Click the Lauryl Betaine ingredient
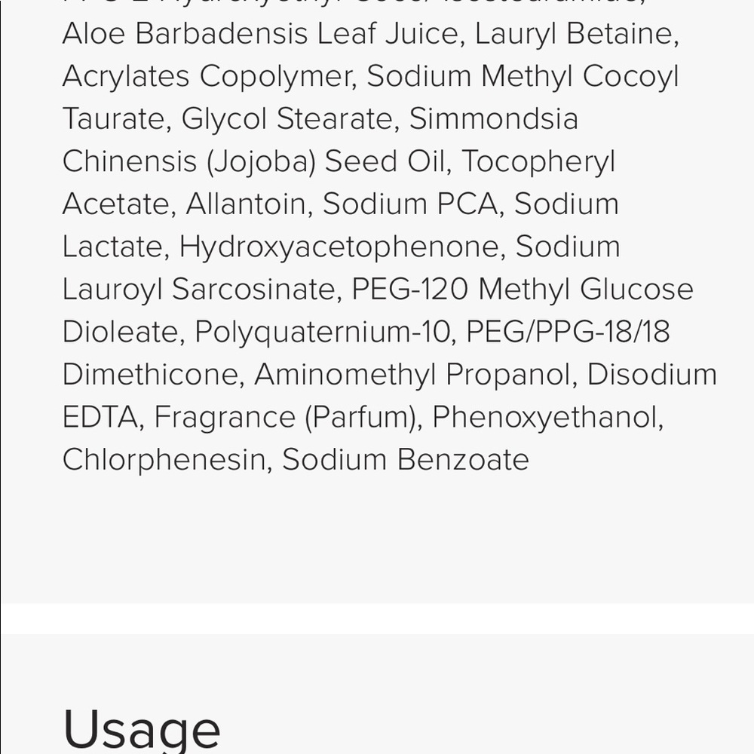The width and height of the screenshot is (754, 754). click(574, 34)
